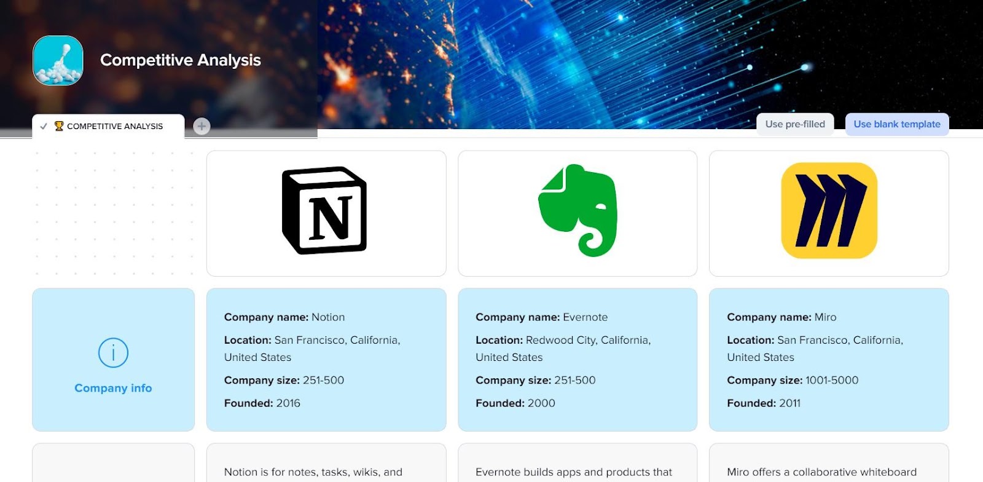The image size is (983, 482).
Task: Click the 'Notion is for notes, tasks, wikis' description
Action: [x=313, y=472]
